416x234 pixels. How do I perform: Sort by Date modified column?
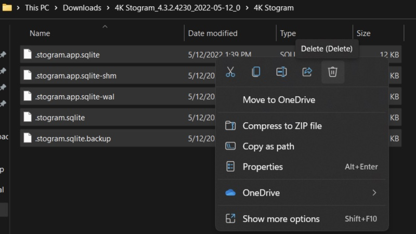tap(213, 33)
